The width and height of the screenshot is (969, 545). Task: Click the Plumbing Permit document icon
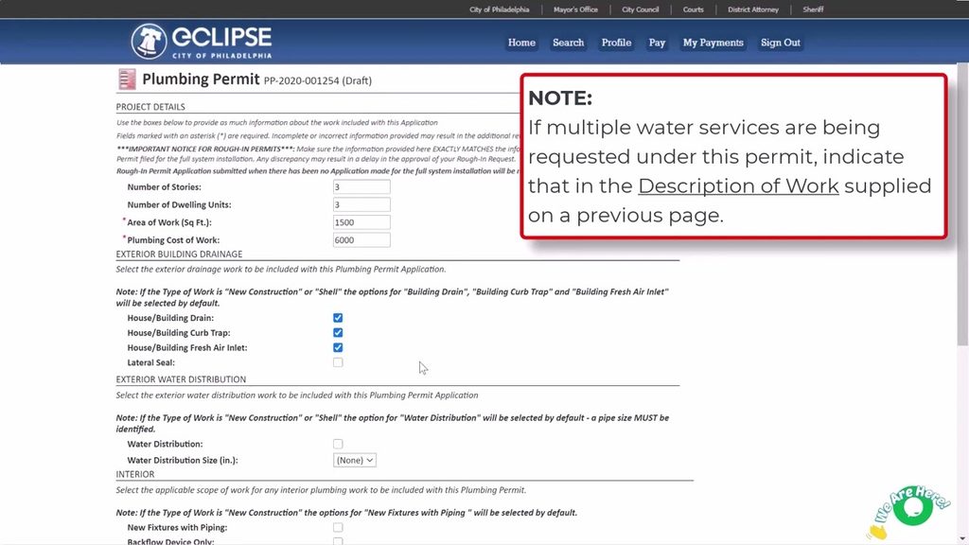pyautogui.click(x=127, y=79)
